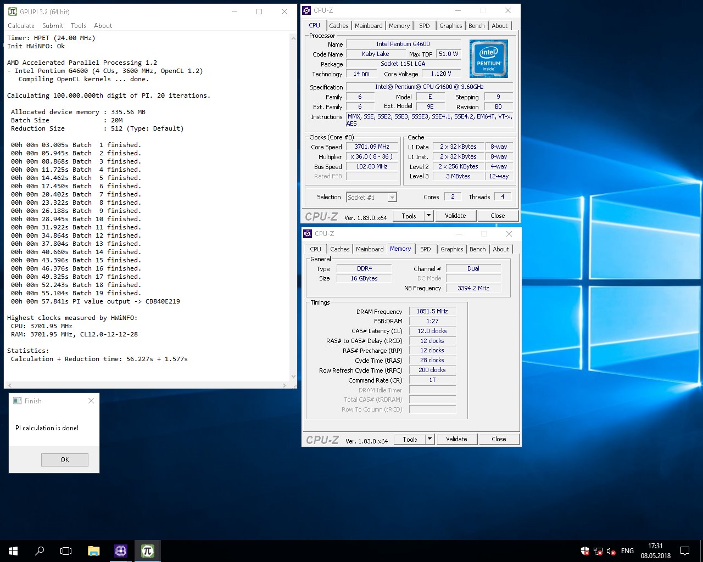
Task: Open File Explorer from taskbar
Action: point(94,550)
